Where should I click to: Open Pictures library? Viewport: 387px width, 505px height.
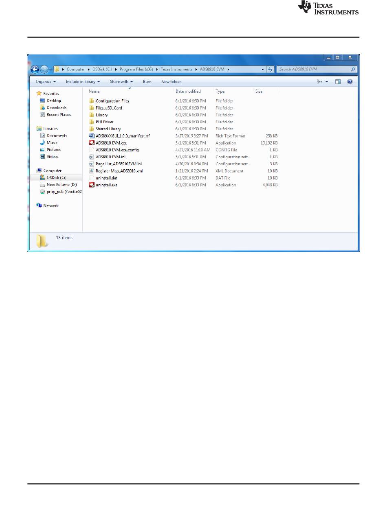pos(54,150)
